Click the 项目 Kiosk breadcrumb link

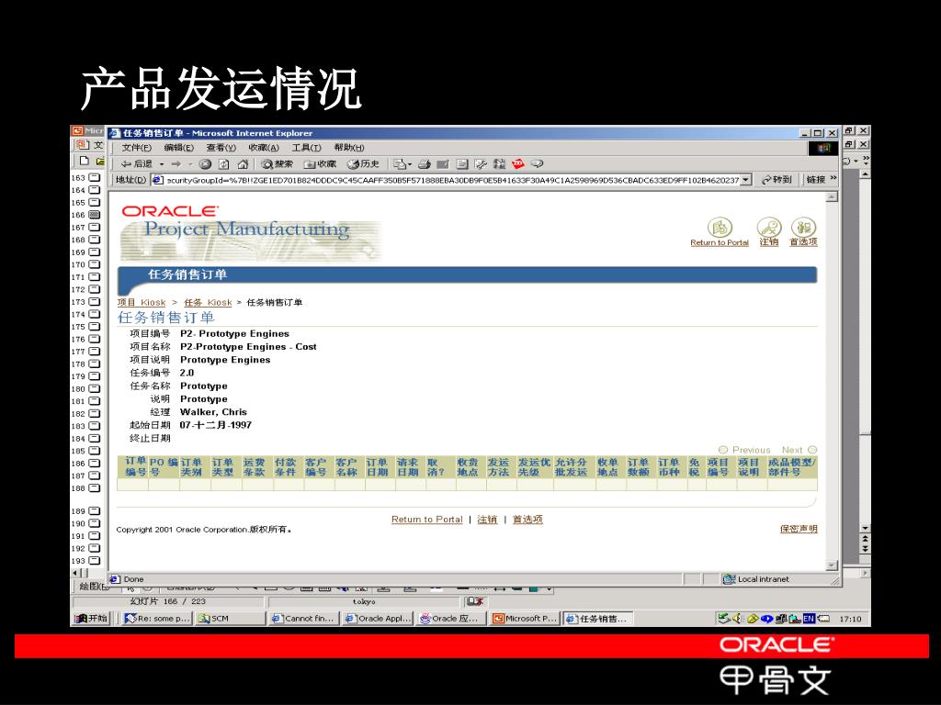coord(141,303)
